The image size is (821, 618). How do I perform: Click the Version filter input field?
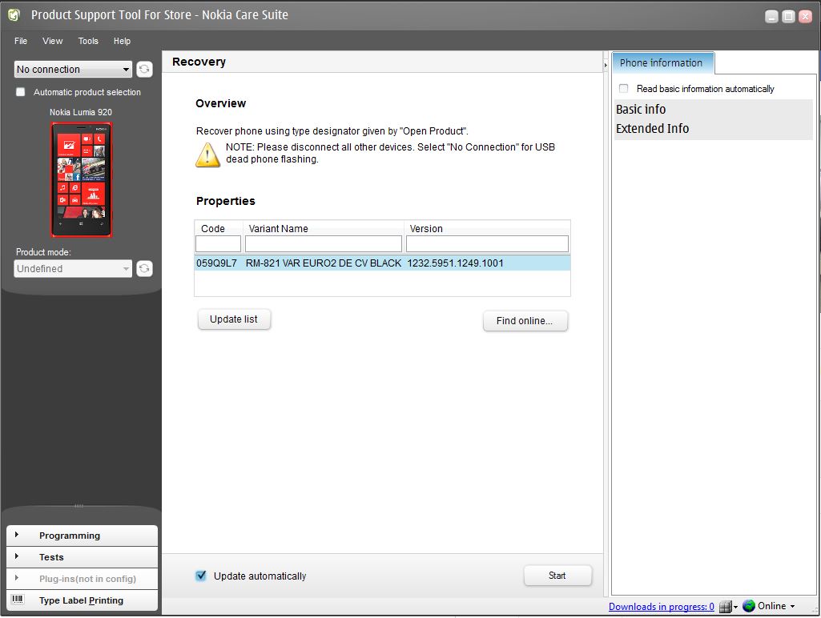488,244
